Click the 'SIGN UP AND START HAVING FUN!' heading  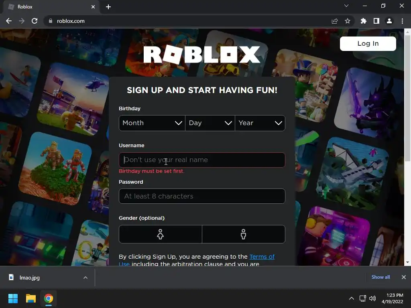(202, 90)
